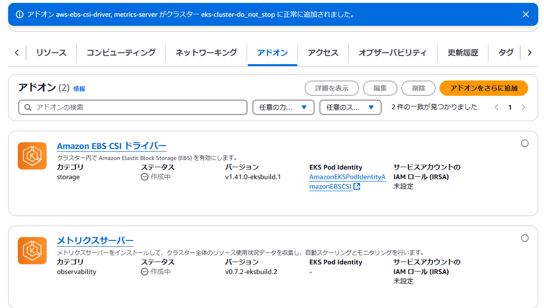Open the メトリクスサーバー link

[x=95, y=240]
